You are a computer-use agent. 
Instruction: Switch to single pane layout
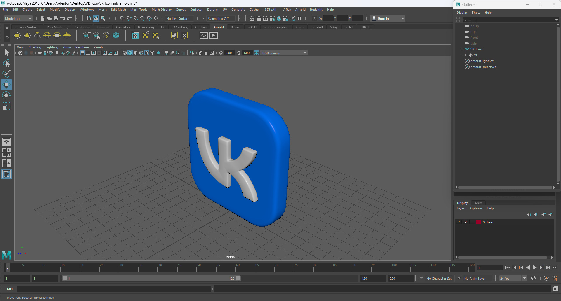tap(6, 142)
